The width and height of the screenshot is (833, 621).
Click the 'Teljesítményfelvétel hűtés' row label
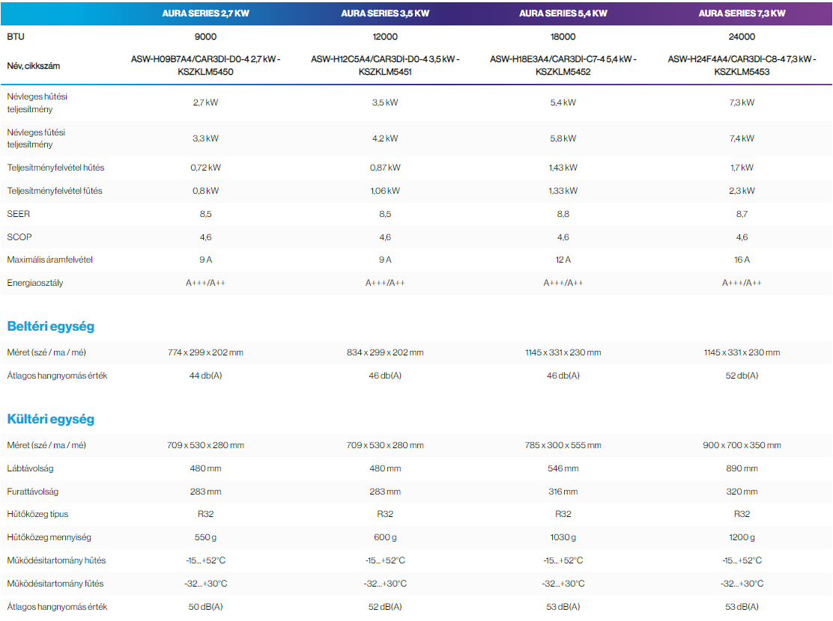coord(55,168)
